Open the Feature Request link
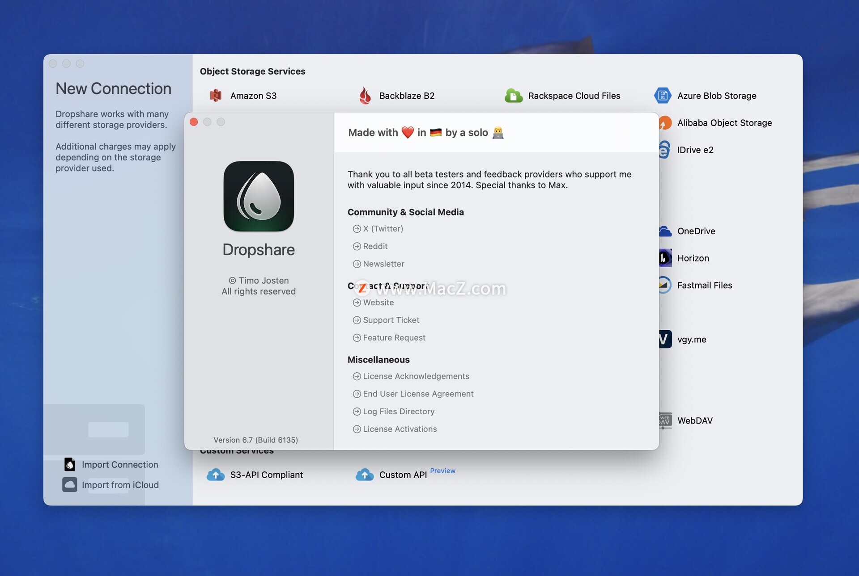The height and width of the screenshot is (576, 859). 394,338
